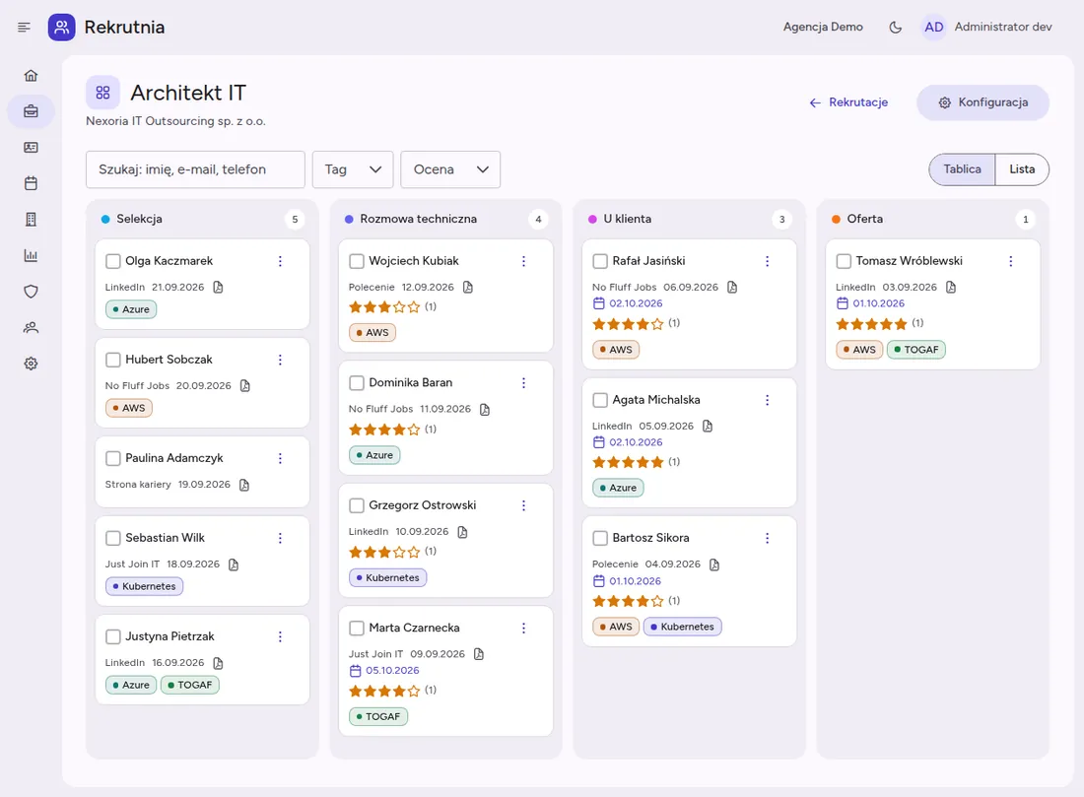Open Olga Kaczmarek's CV file icon
This screenshot has height=797, width=1084.
(x=218, y=287)
